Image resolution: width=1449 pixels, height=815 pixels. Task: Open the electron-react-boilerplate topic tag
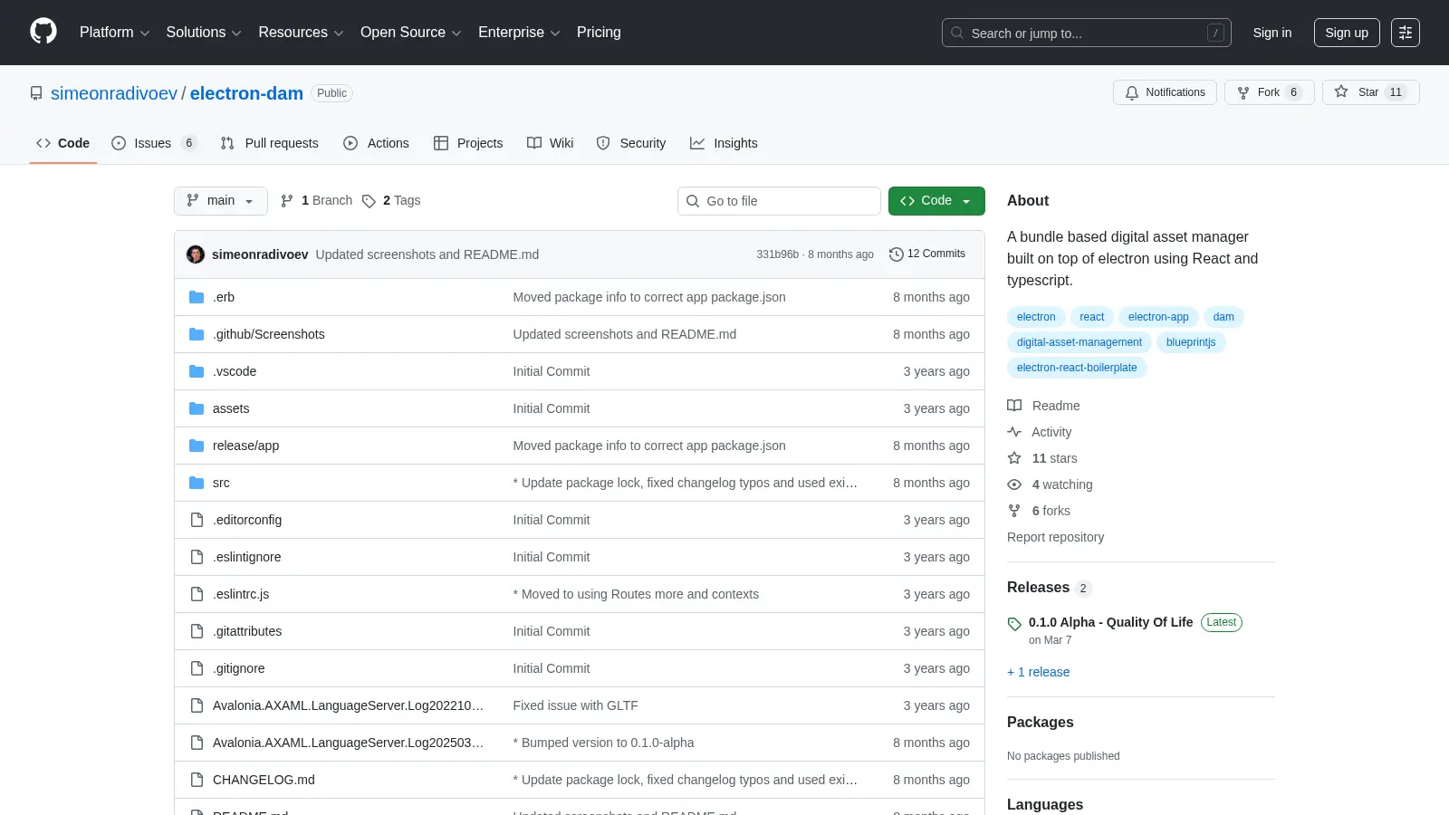pos(1077,368)
